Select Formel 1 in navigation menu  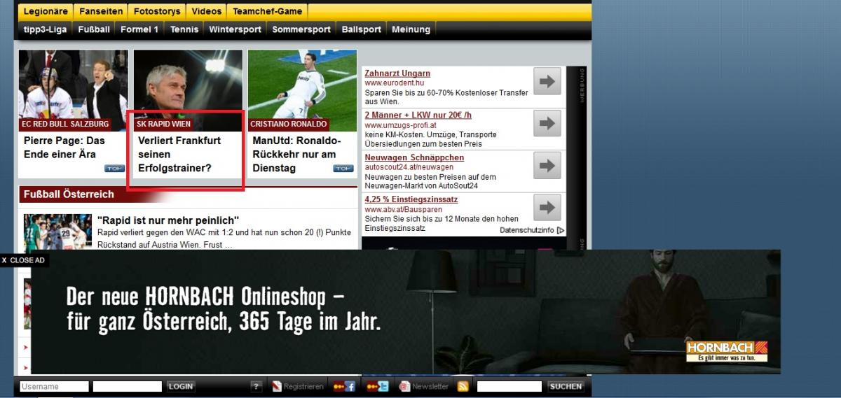tap(139, 29)
